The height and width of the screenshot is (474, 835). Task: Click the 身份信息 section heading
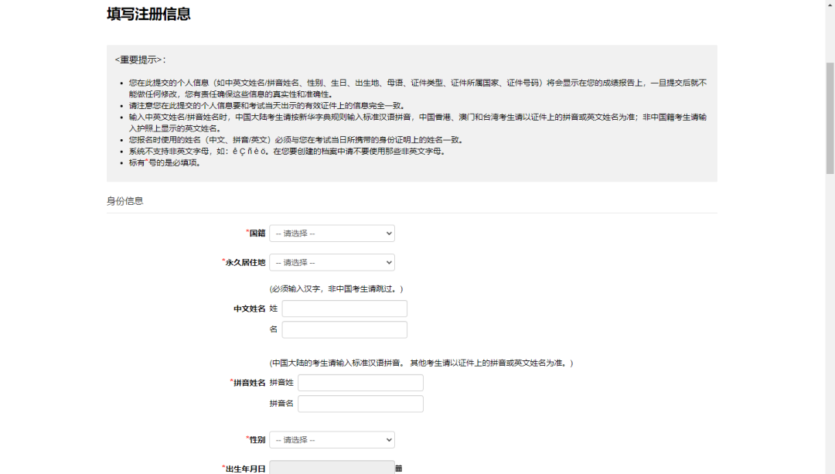pos(125,199)
